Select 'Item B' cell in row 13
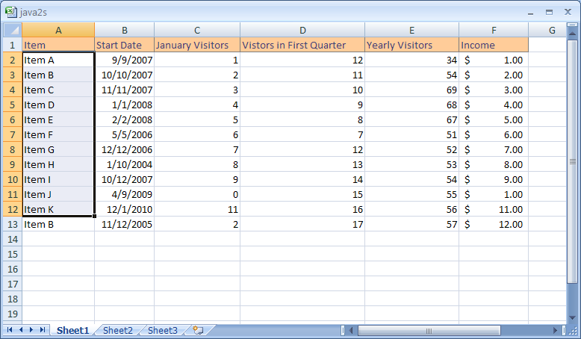Viewport: 581px width, 339px height. 58,224
